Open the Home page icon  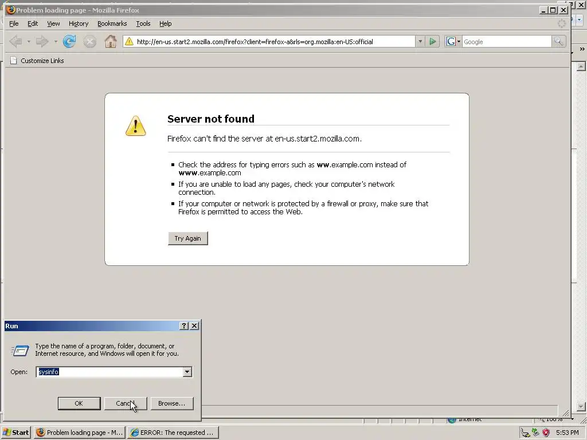111,41
